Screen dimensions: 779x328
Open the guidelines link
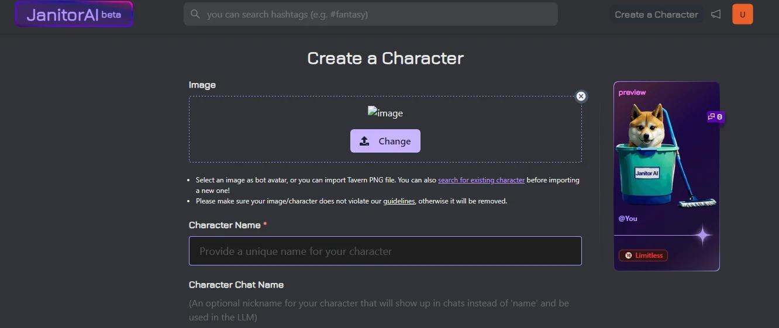[x=399, y=201]
